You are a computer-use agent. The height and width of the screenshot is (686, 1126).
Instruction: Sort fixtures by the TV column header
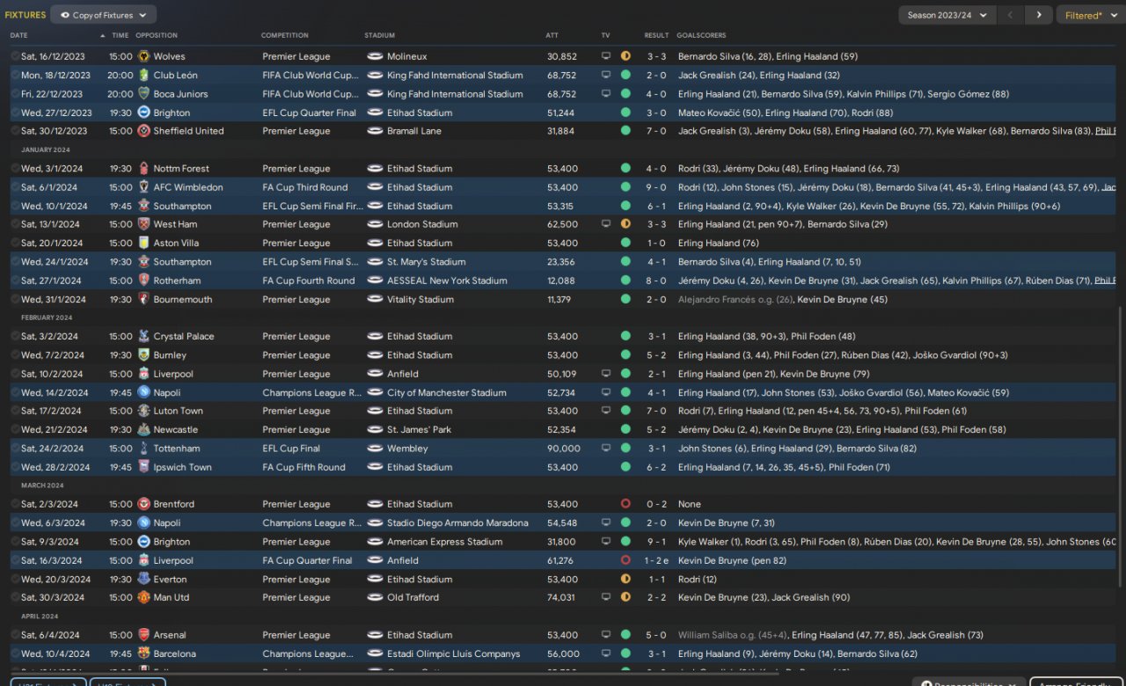pyautogui.click(x=605, y=36)
